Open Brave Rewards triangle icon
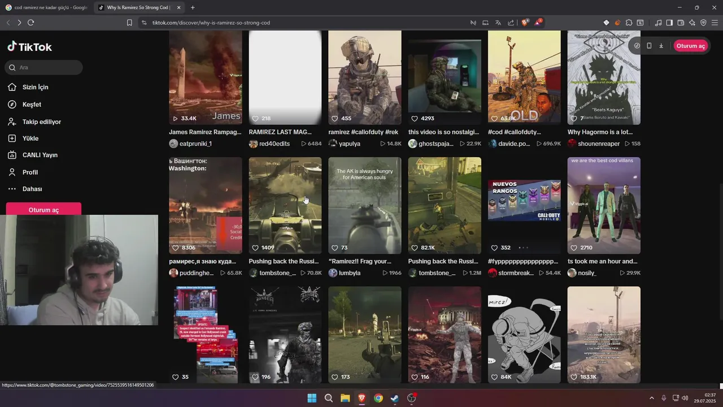The width and height of the screenshot is (723, 407). click(538, 23)
